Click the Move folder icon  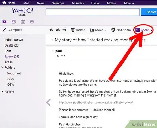(91, 30)
